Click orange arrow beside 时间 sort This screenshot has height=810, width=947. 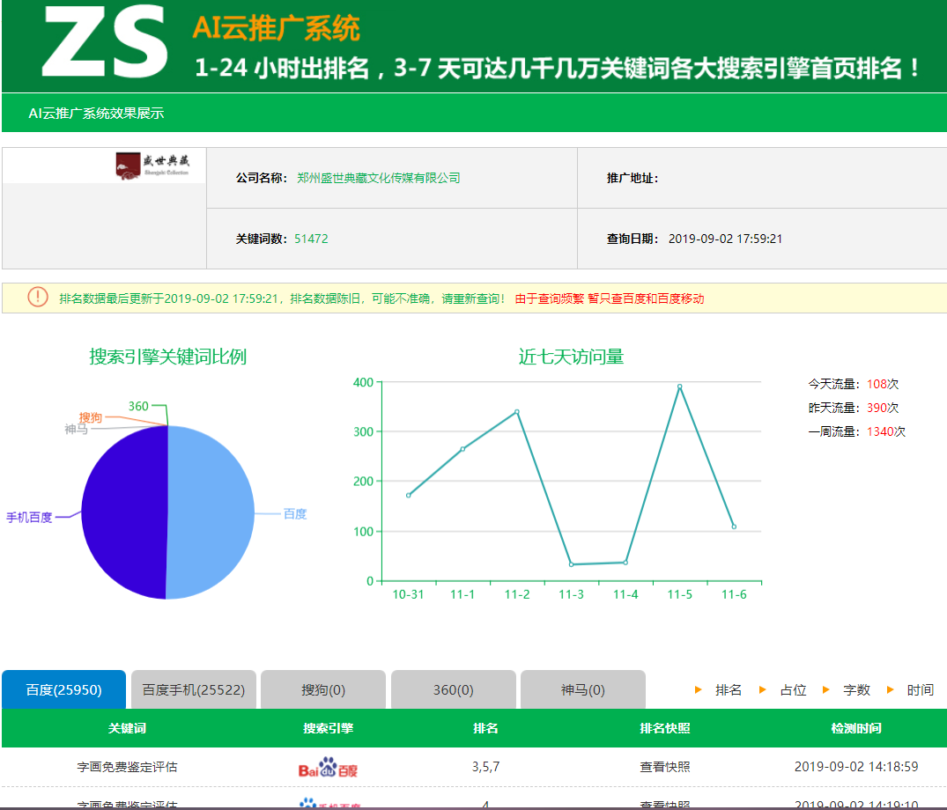coord(890,690)
